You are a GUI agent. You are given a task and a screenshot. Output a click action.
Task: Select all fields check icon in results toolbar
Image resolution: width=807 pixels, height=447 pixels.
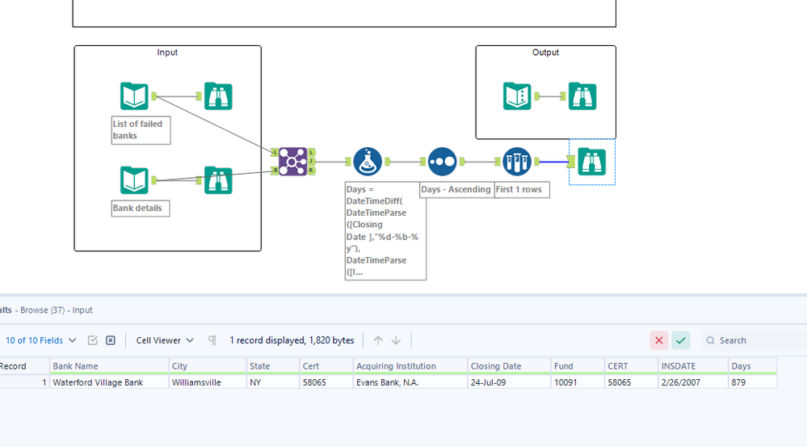(93, 340)
